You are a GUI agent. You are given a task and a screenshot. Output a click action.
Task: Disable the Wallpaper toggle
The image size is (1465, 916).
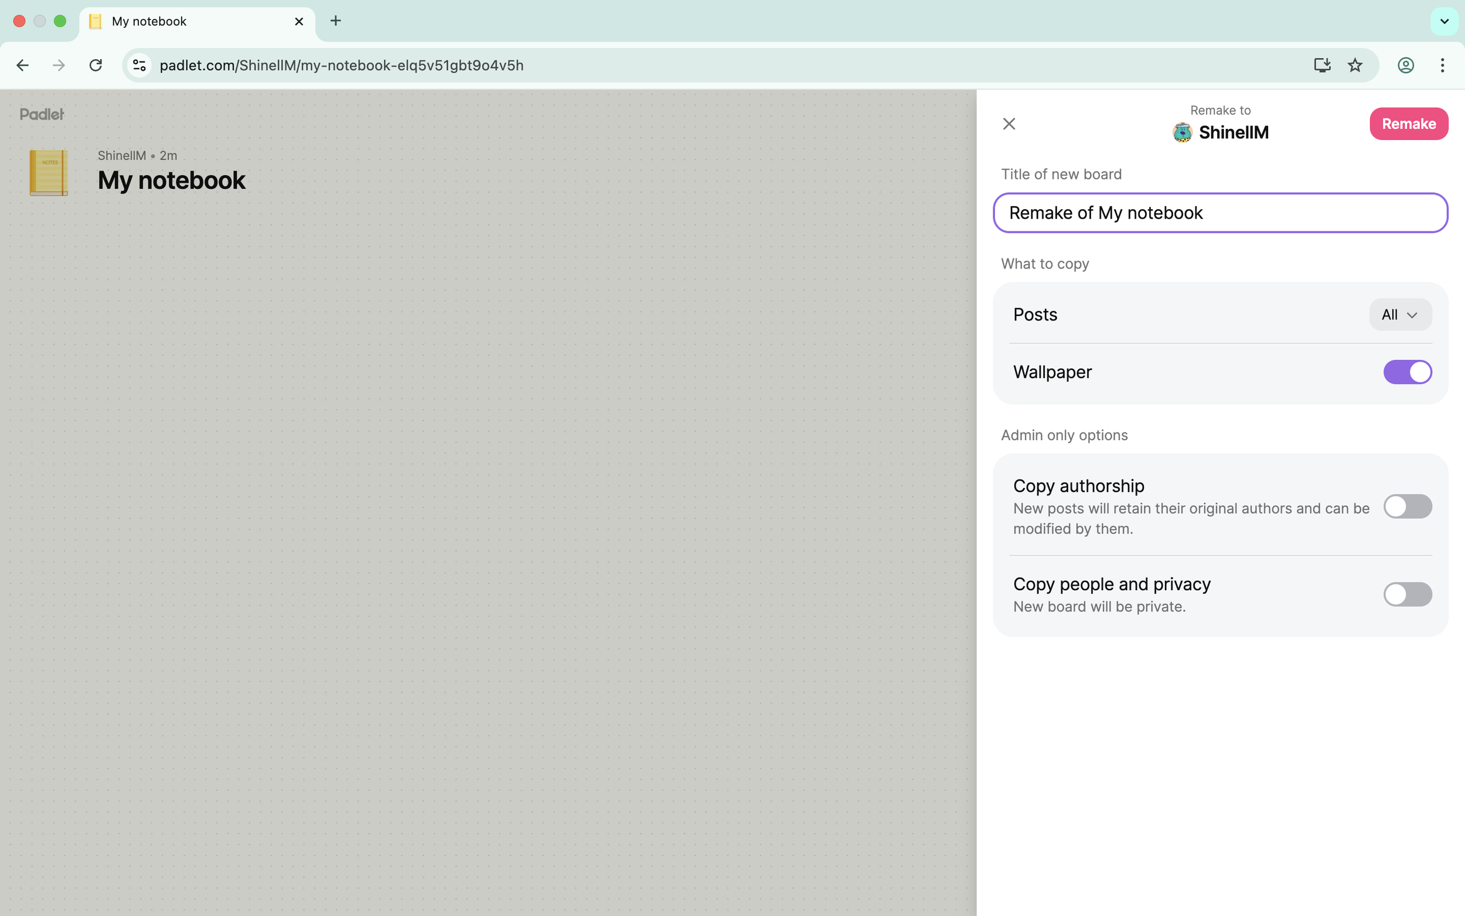tap(1407, 372)
